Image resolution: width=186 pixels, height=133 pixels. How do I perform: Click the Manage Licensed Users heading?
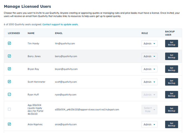point(27,6)
